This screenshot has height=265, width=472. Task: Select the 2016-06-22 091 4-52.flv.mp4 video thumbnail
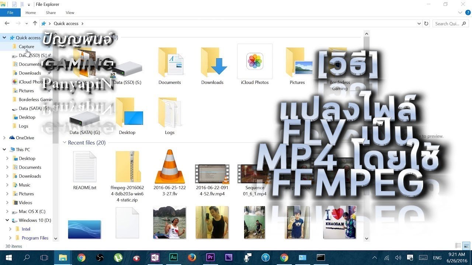click(x=212, y=174)
